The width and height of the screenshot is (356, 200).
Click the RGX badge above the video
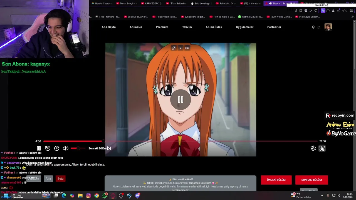coord(187,48)
